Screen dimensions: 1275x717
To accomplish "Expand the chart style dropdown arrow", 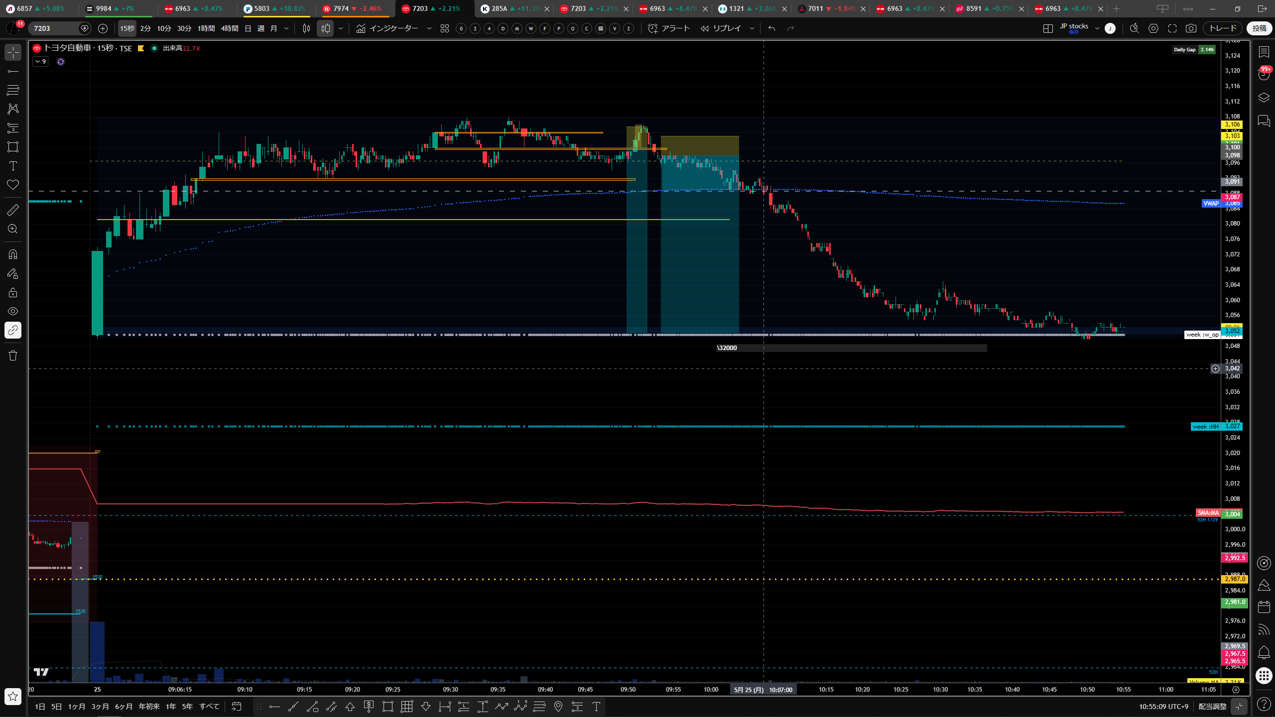I will (341, 28).
